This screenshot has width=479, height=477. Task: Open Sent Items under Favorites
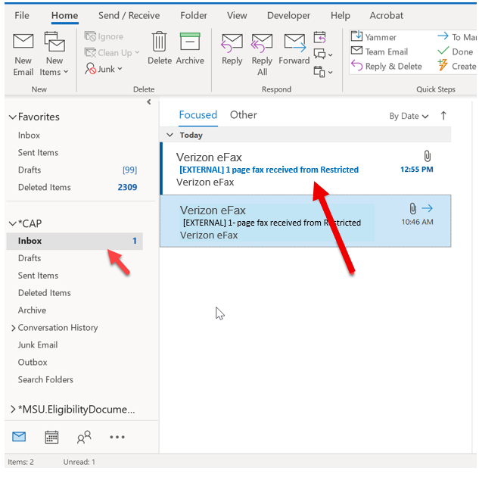[x=38, y=152]
